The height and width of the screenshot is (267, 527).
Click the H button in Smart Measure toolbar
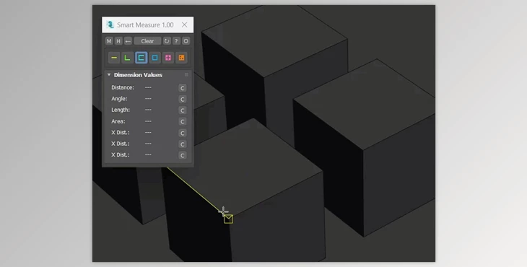point(118,41)
